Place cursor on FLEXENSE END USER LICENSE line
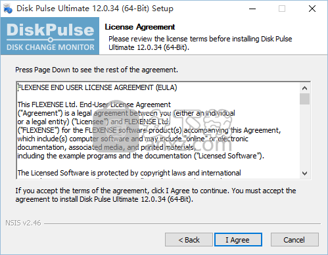Screen dimensions: 328x255 97,87
